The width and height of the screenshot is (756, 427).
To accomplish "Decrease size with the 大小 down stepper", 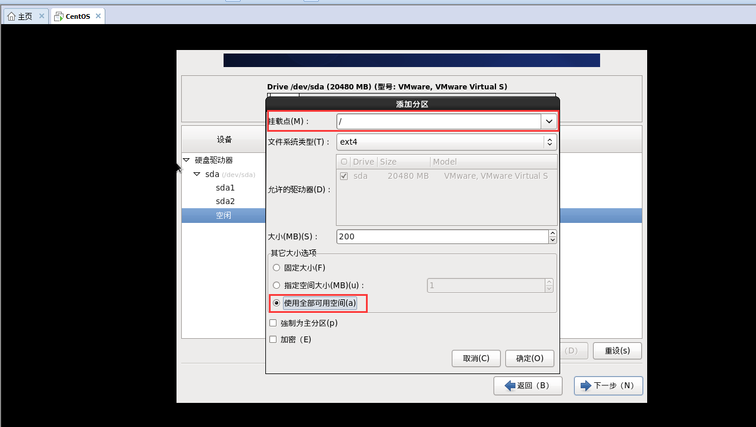I will click(552, 240).
